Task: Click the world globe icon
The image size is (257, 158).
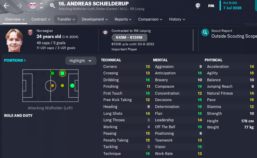Action: tap(198, 6)
